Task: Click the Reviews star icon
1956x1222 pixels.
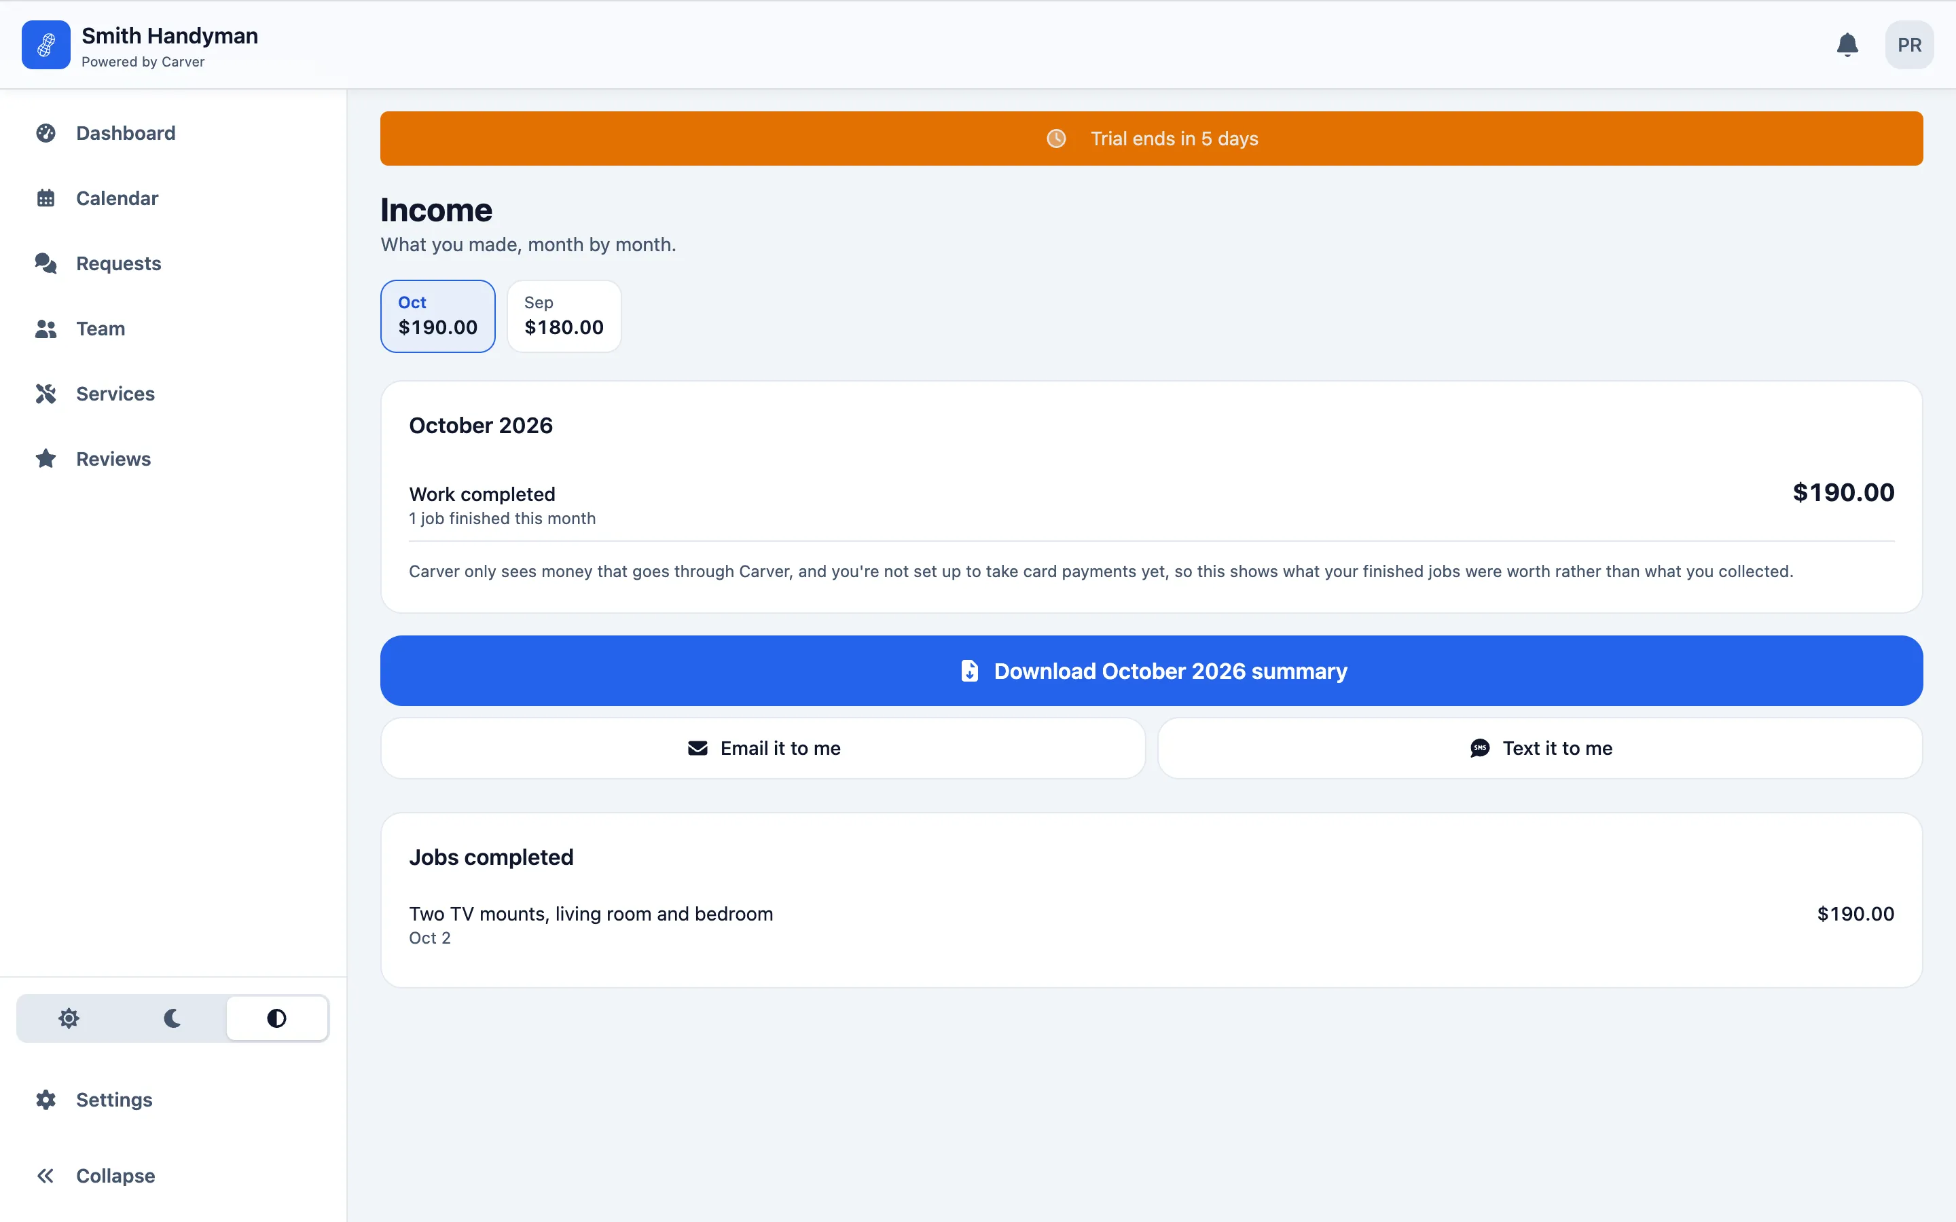Action: coord(46,459)
